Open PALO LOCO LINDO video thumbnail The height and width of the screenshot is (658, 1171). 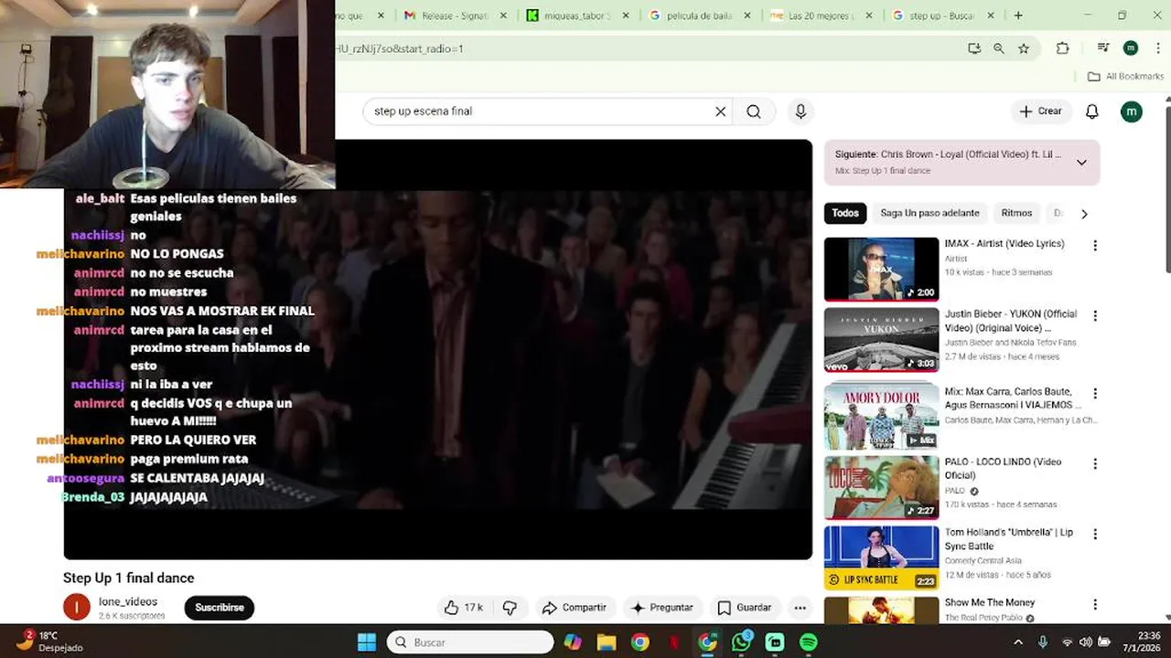[x=881, y=487]
